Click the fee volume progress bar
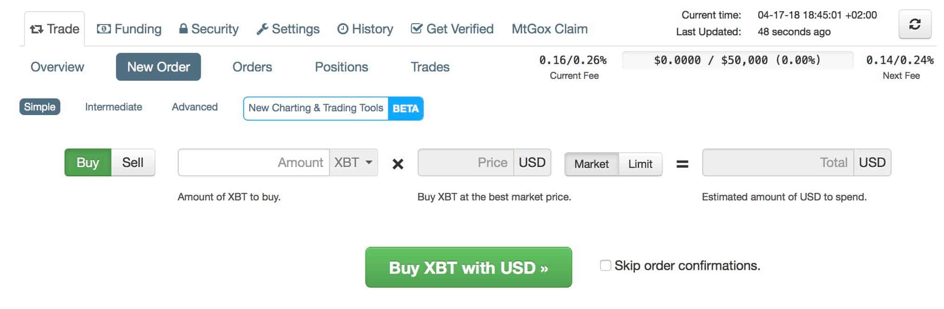The height and width of the screenshot is (309, 944). pos(737,60)
